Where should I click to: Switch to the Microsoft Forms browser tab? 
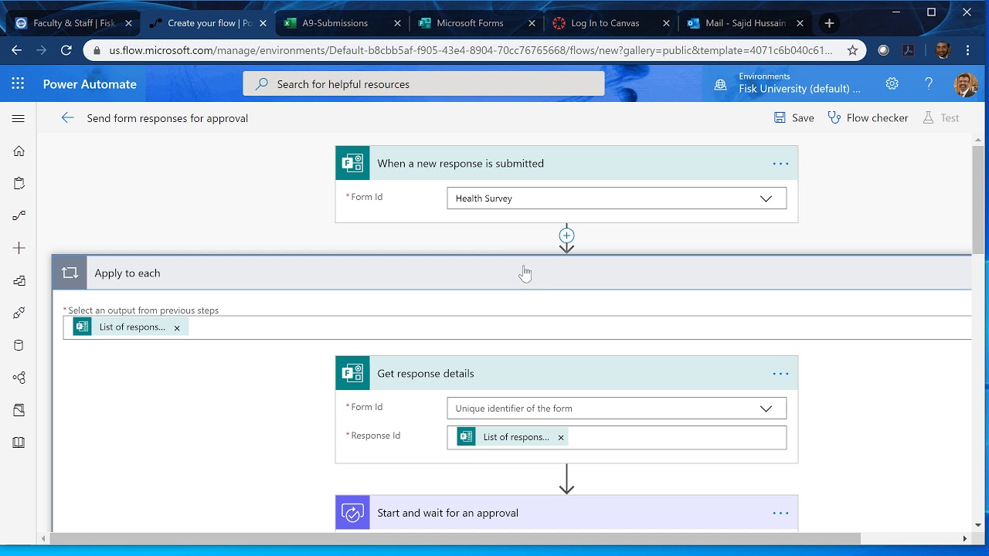476,23
